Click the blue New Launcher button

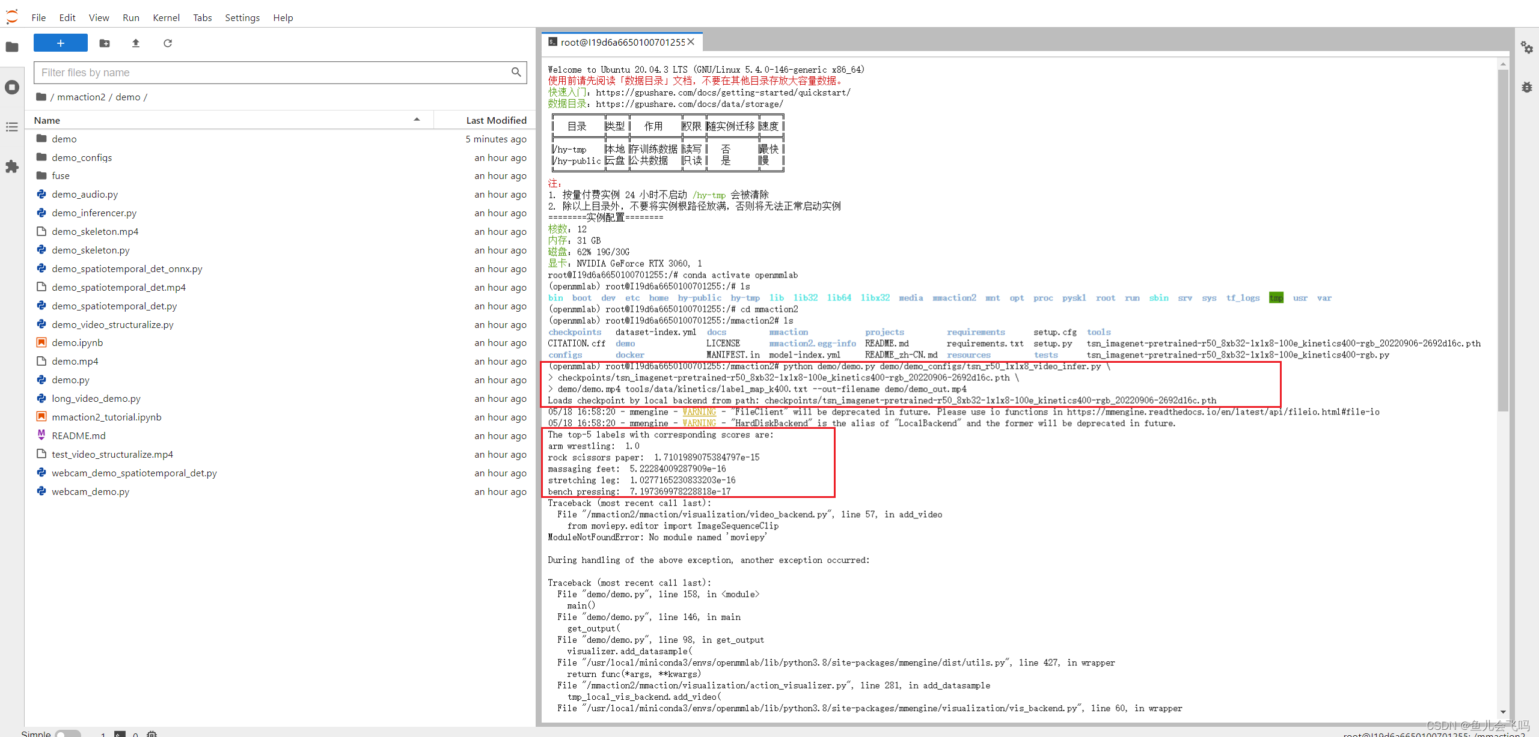(x=60, y=43)
